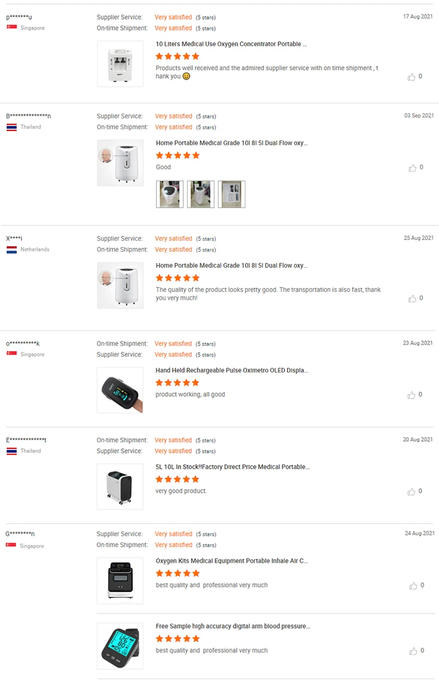The image size is (439, 682).
Task: Open second review photo in 'Good' review
Action: tap(200, 194)
